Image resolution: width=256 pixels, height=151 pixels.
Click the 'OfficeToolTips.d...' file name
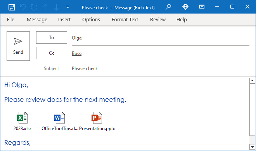[60, 129]
